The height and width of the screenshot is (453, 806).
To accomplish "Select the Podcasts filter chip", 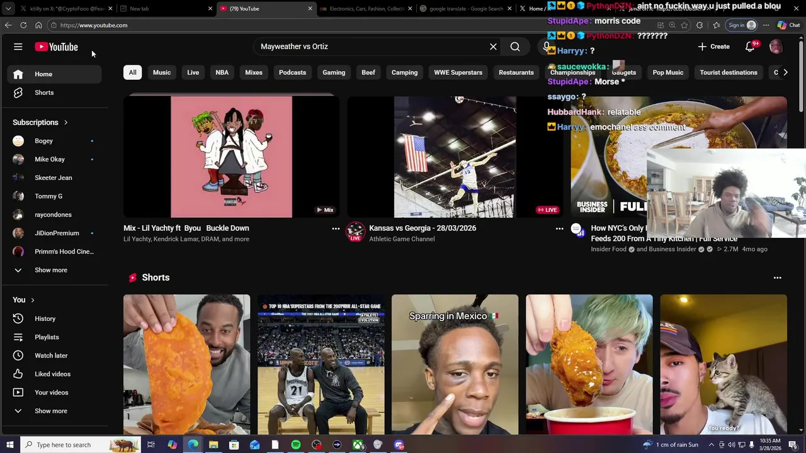I will [292, 72].
